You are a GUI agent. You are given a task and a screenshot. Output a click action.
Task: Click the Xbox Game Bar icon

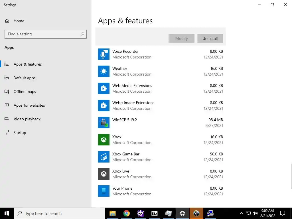tap(104, 157)
